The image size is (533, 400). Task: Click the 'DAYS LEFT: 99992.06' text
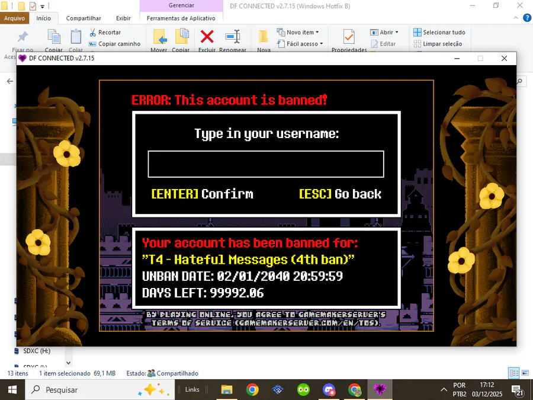coord(203,293)
